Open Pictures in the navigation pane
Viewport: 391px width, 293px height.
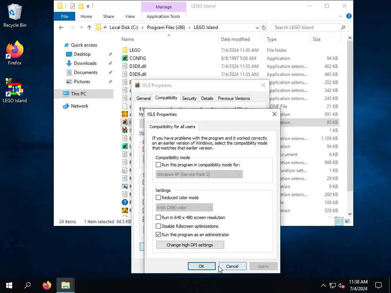pos(82,82)
